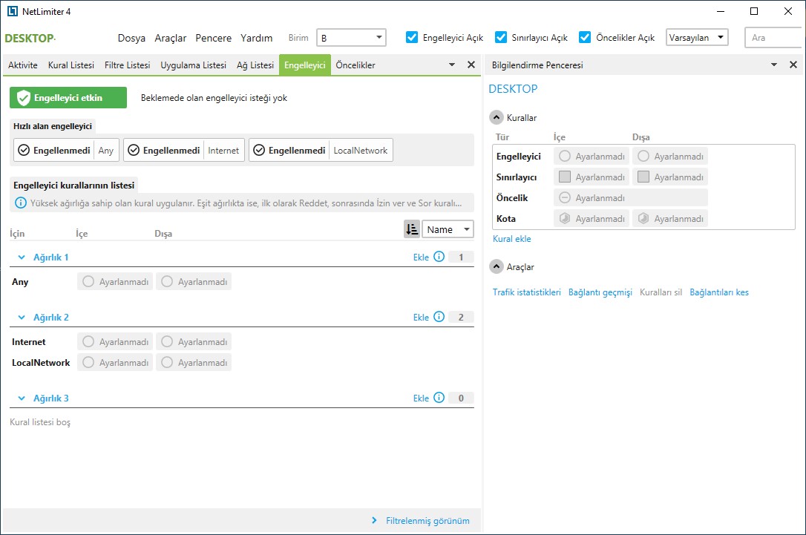Screen dimensions: 806x535
Task: Collapse the Ağırlık 1 group
Action: pos(22,257)
